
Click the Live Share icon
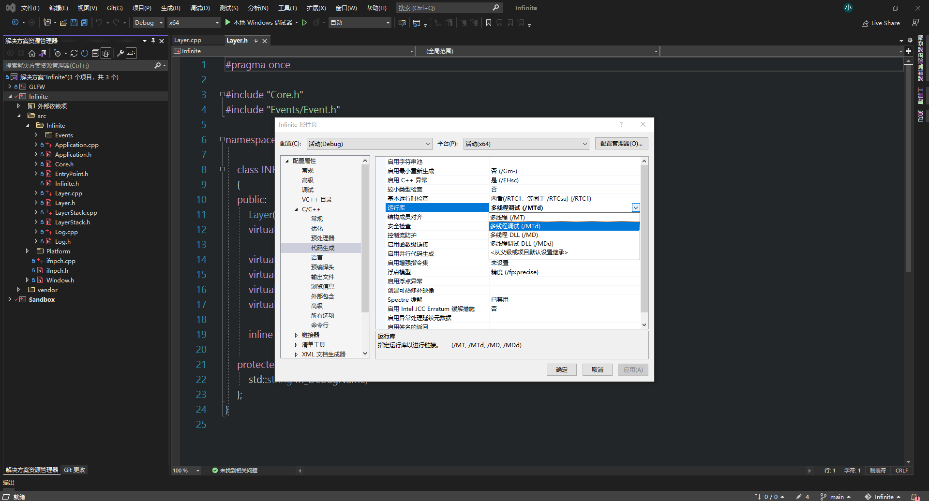coord(865,23)
